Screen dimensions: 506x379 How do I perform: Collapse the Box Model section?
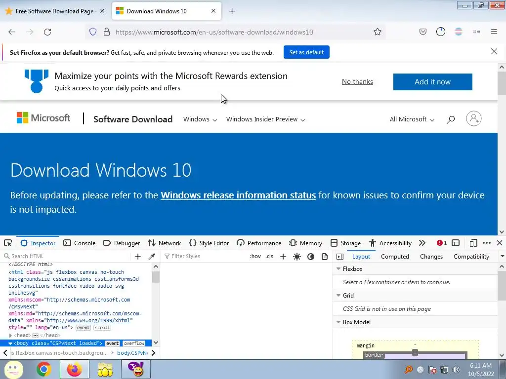point(338,322)
